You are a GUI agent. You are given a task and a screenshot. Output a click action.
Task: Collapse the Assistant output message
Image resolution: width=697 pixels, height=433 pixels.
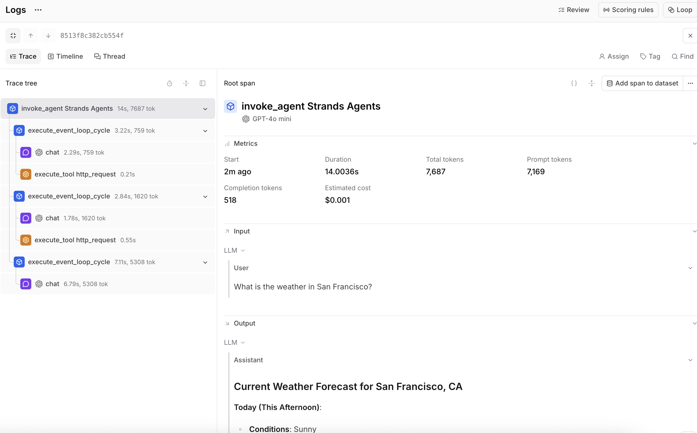pyautogui.click(x=690, y=360)
